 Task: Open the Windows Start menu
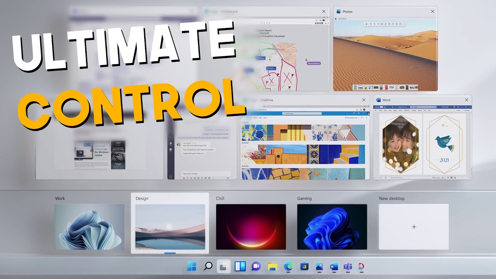click(192, 266)
